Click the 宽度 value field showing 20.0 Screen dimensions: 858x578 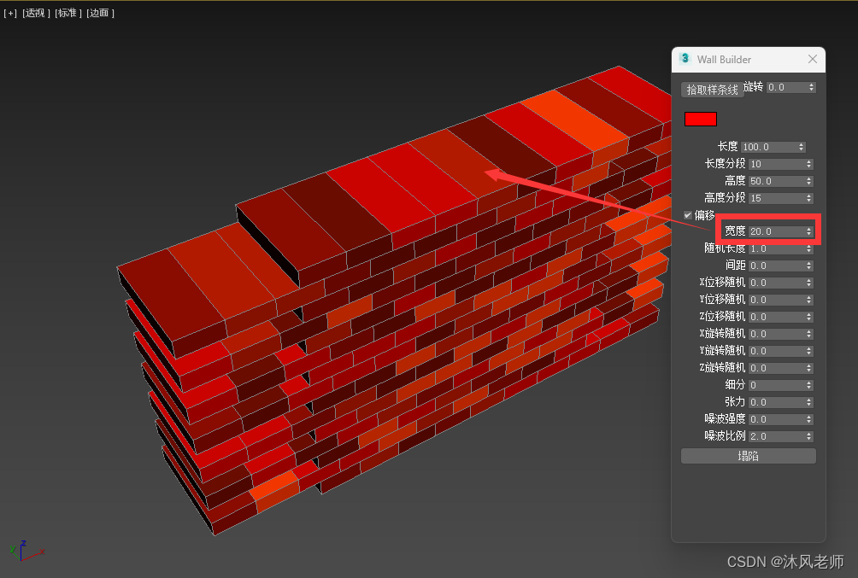[777, 231]
